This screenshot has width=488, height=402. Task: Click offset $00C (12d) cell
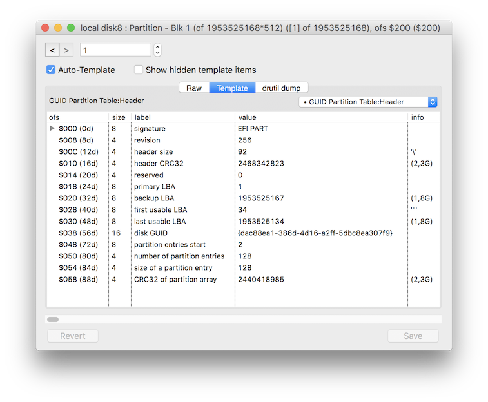(x=79, y=152)
